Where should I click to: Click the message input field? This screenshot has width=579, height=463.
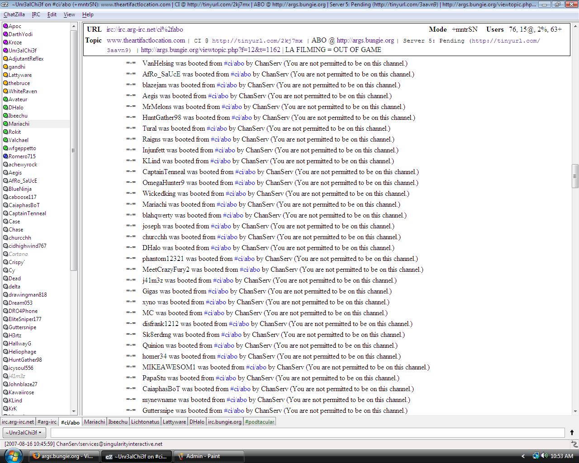point(308,433)
